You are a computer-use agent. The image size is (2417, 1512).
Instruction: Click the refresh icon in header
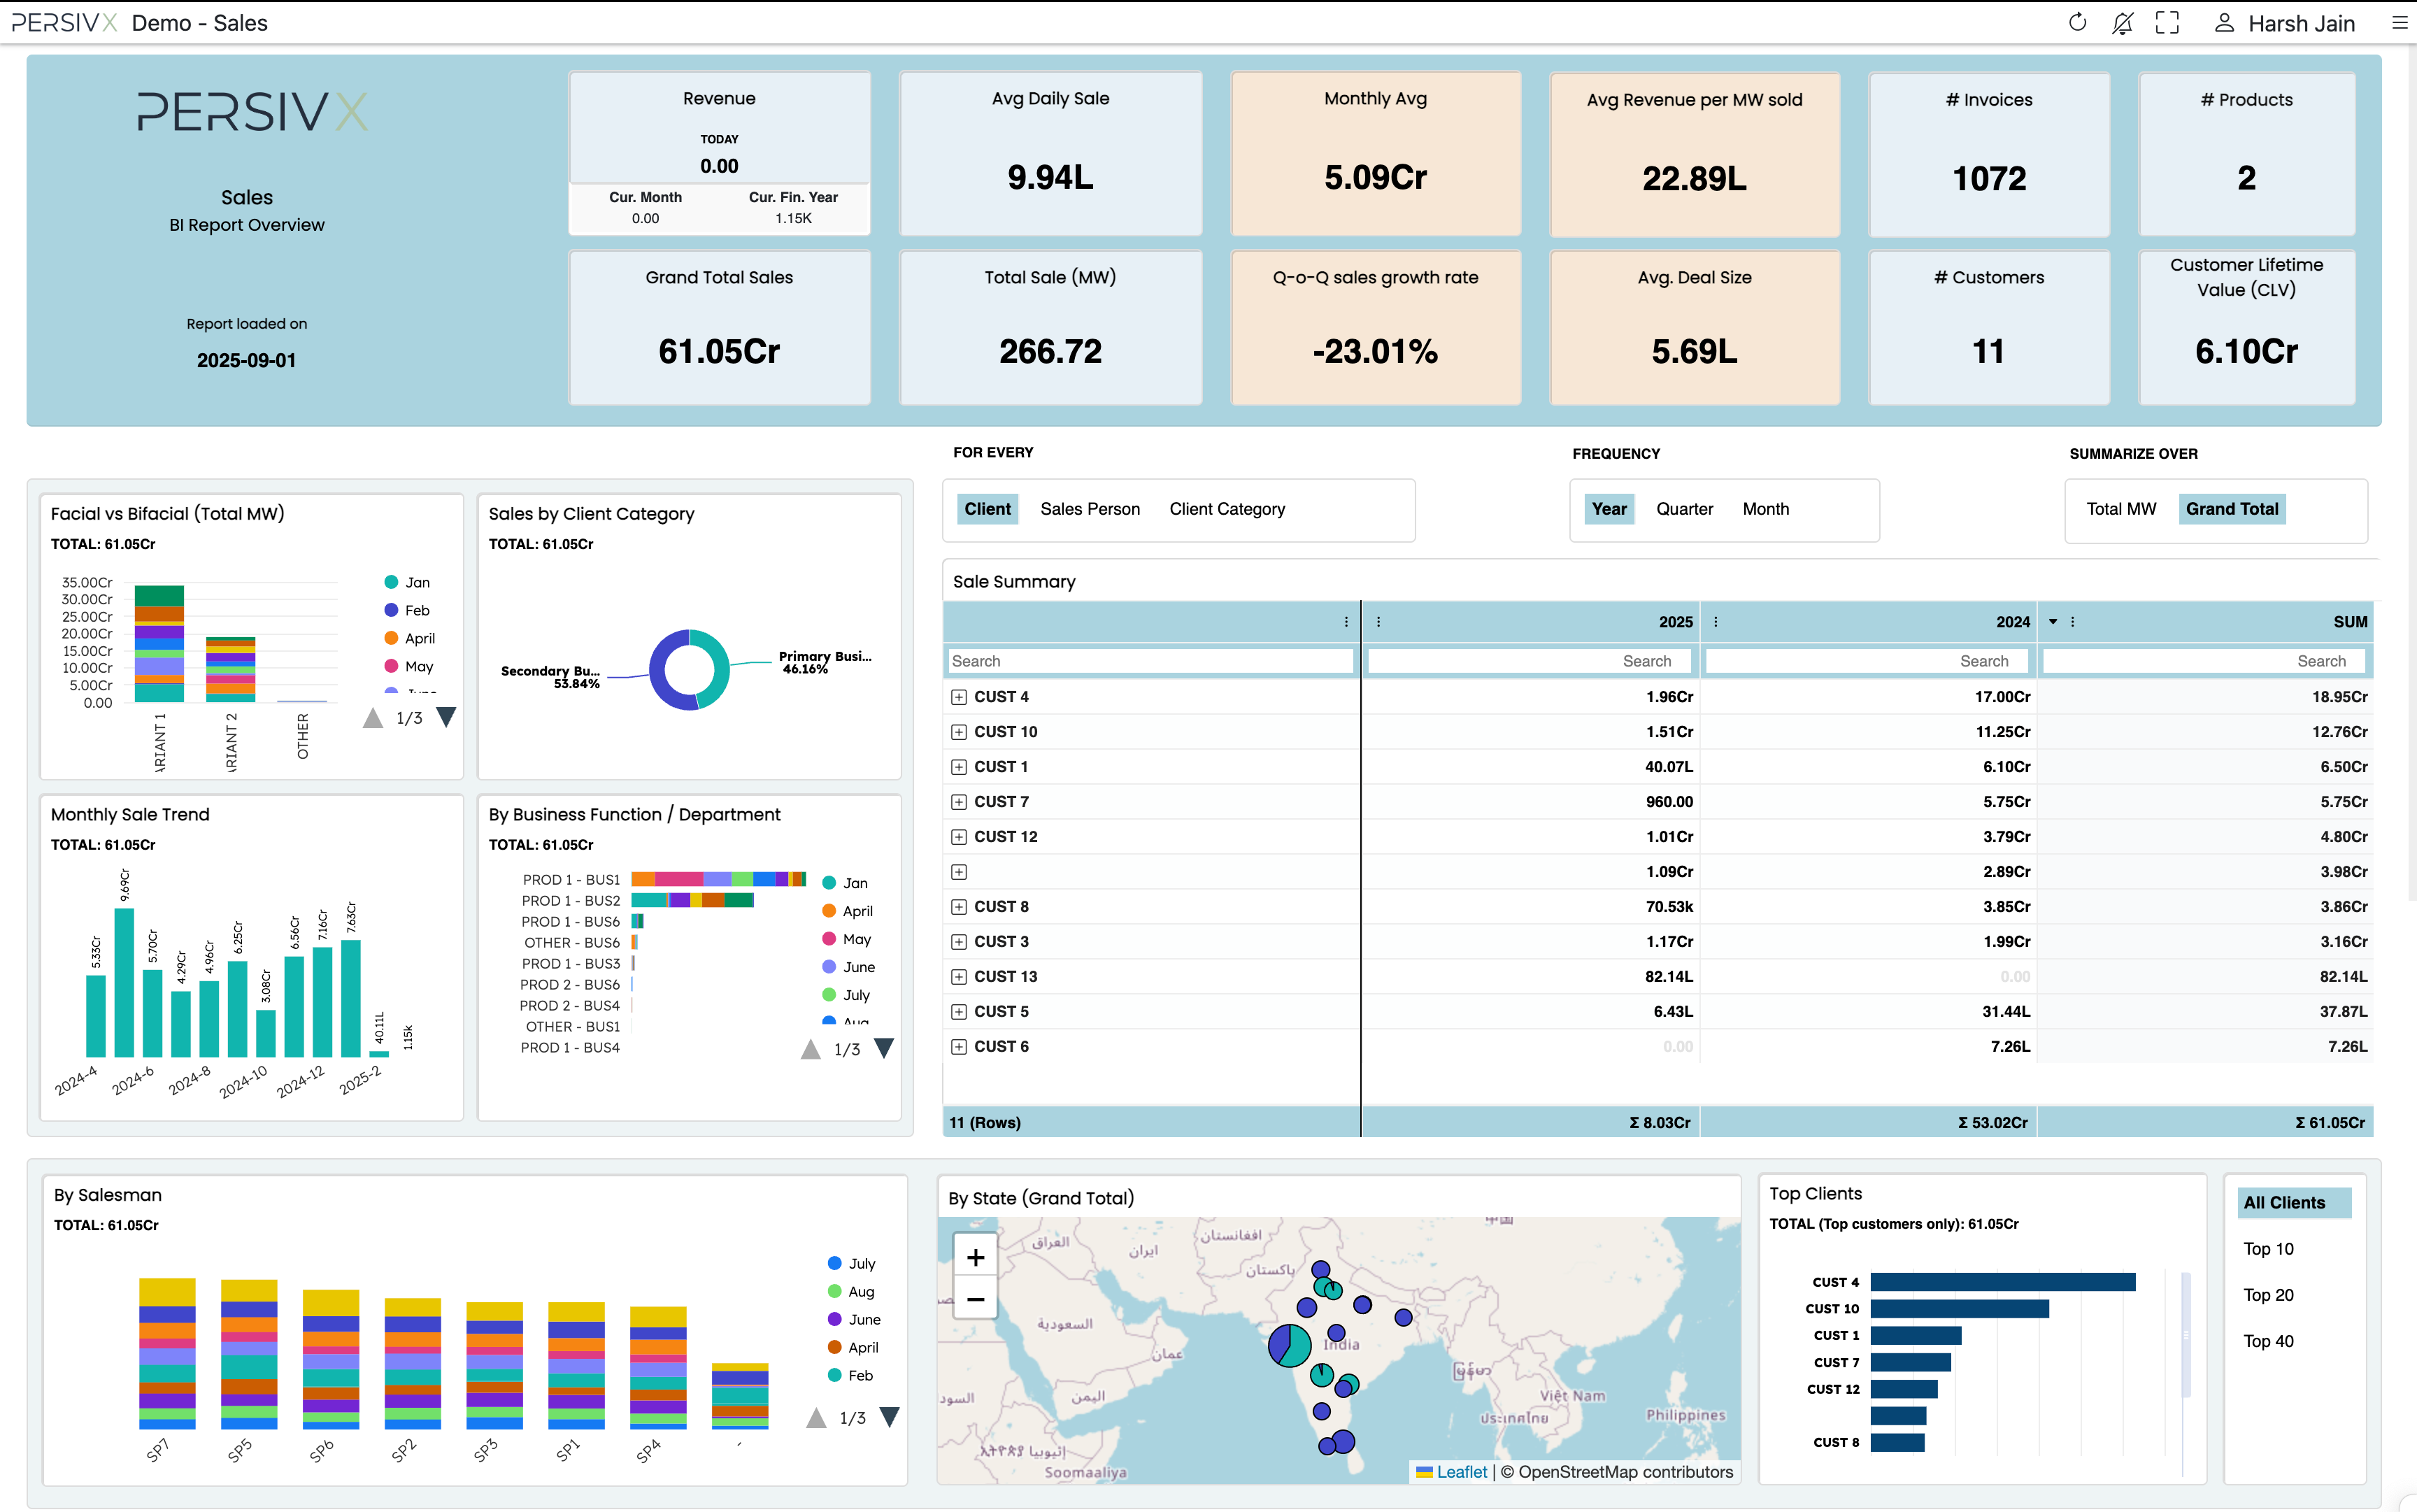point(2077,23)
